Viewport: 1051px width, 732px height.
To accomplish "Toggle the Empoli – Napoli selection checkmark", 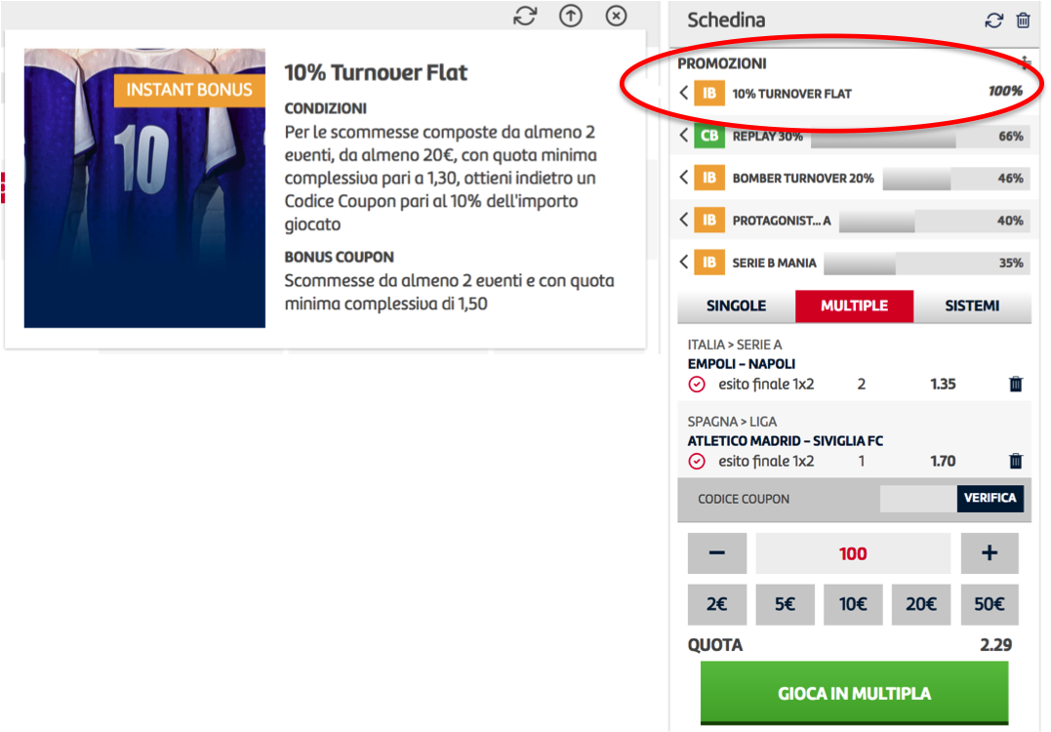I will point(697,385).
